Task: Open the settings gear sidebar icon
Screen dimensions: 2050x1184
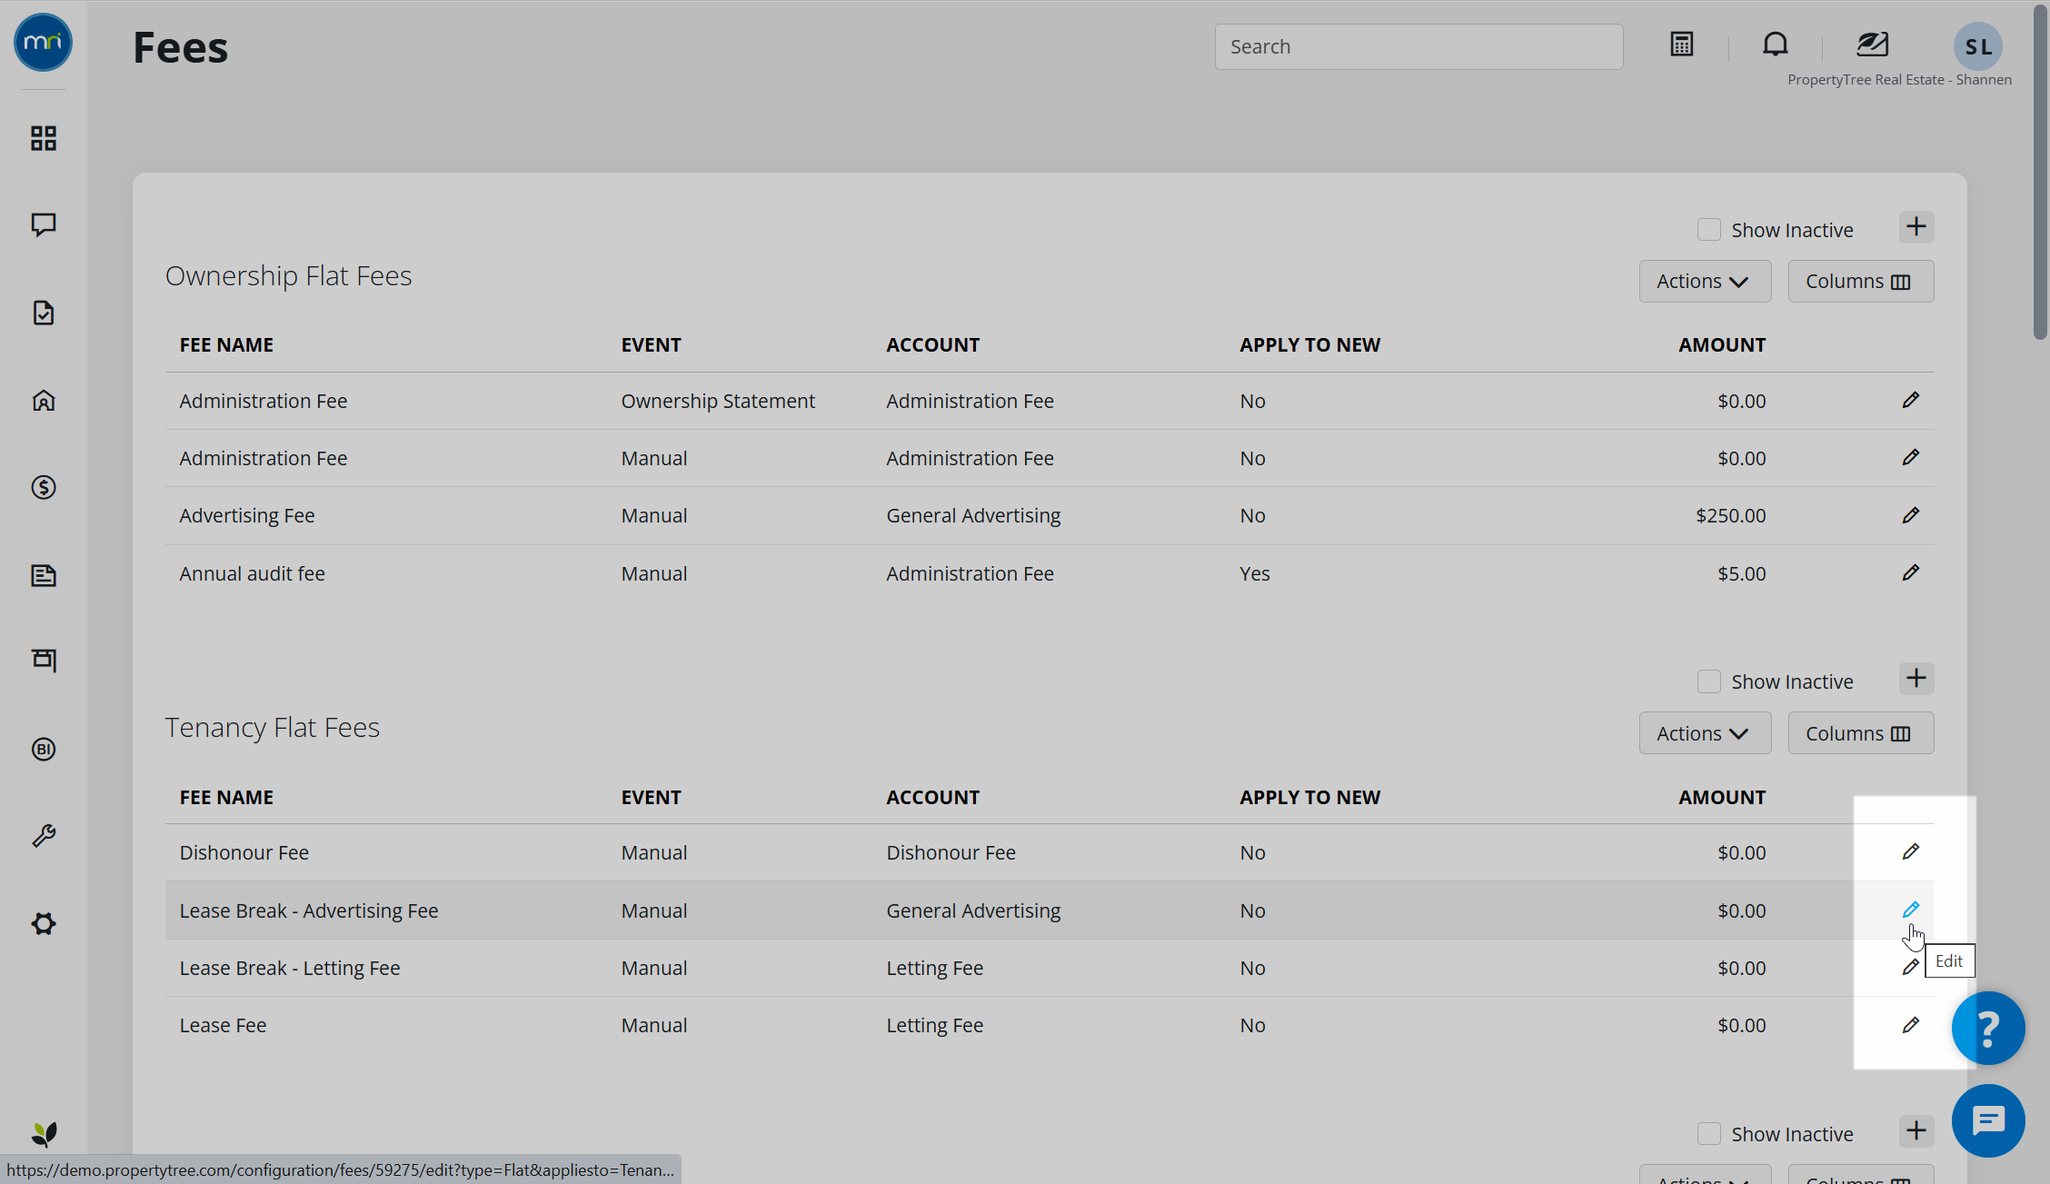Action: (x=43, y=924)
